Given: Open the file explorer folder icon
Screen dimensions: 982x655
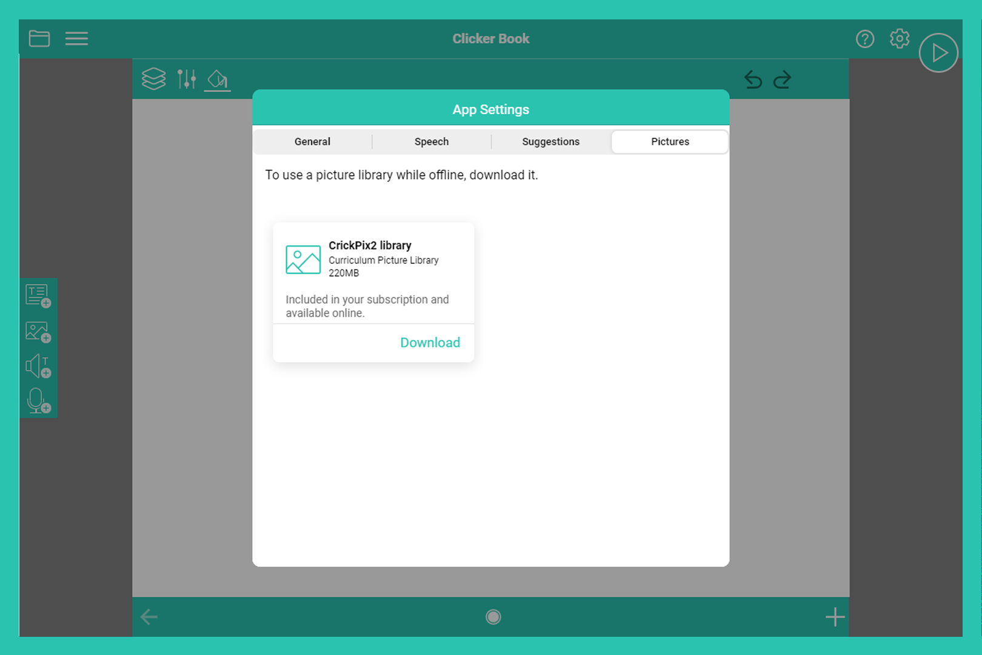Looking at the screenshot, I should click(39, 39).
